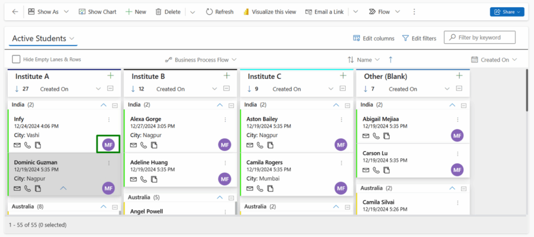Click the Share button
This screenshot has height=237, width=534.
(507, 12)
